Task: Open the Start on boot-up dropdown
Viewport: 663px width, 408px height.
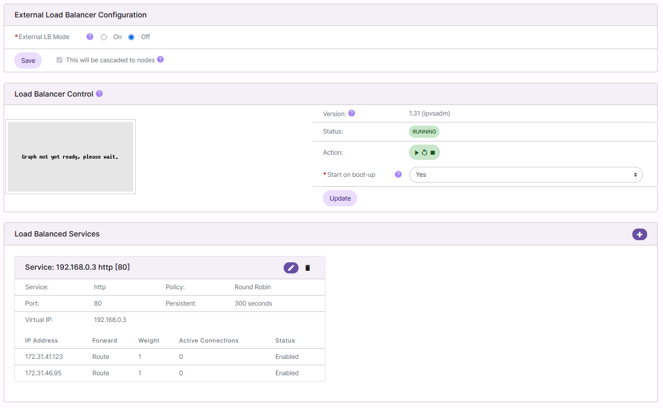Action: click(526, 174)
